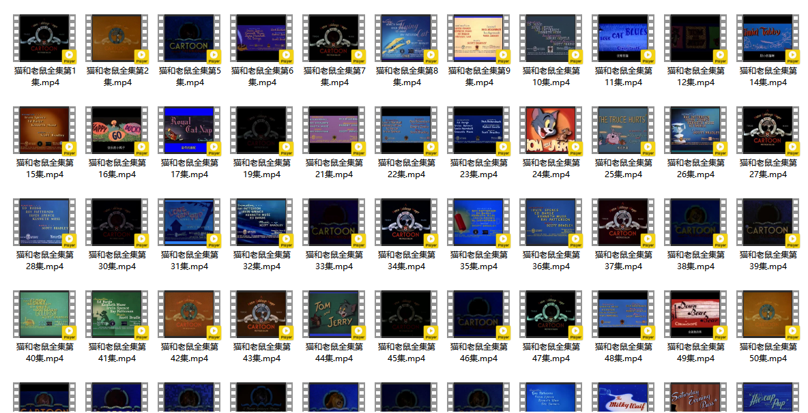Click file label 猫和老鼠全集第38集.mp4

(x=695, y=260)
